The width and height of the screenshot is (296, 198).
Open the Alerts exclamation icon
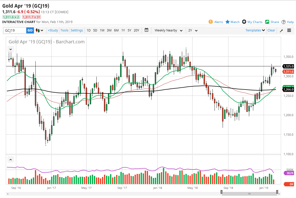211,22
